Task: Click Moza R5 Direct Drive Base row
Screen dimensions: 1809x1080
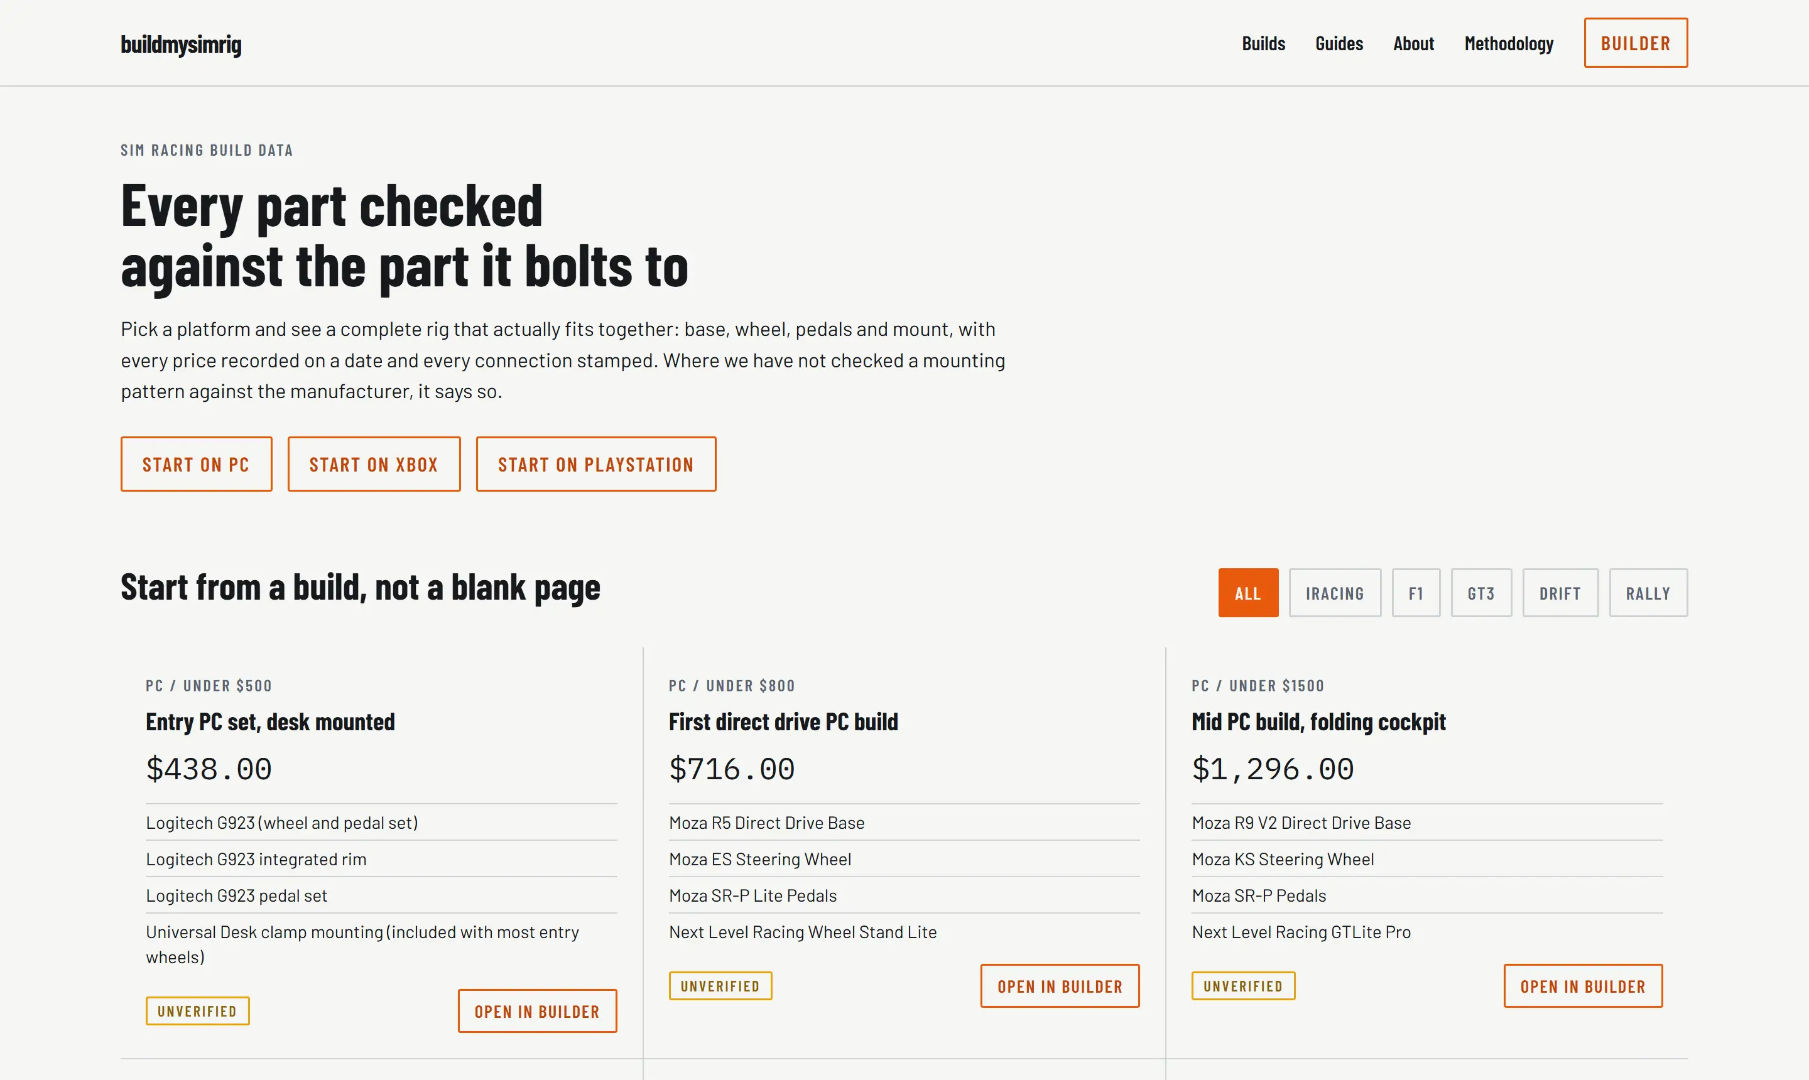Action: pos(904,823)
